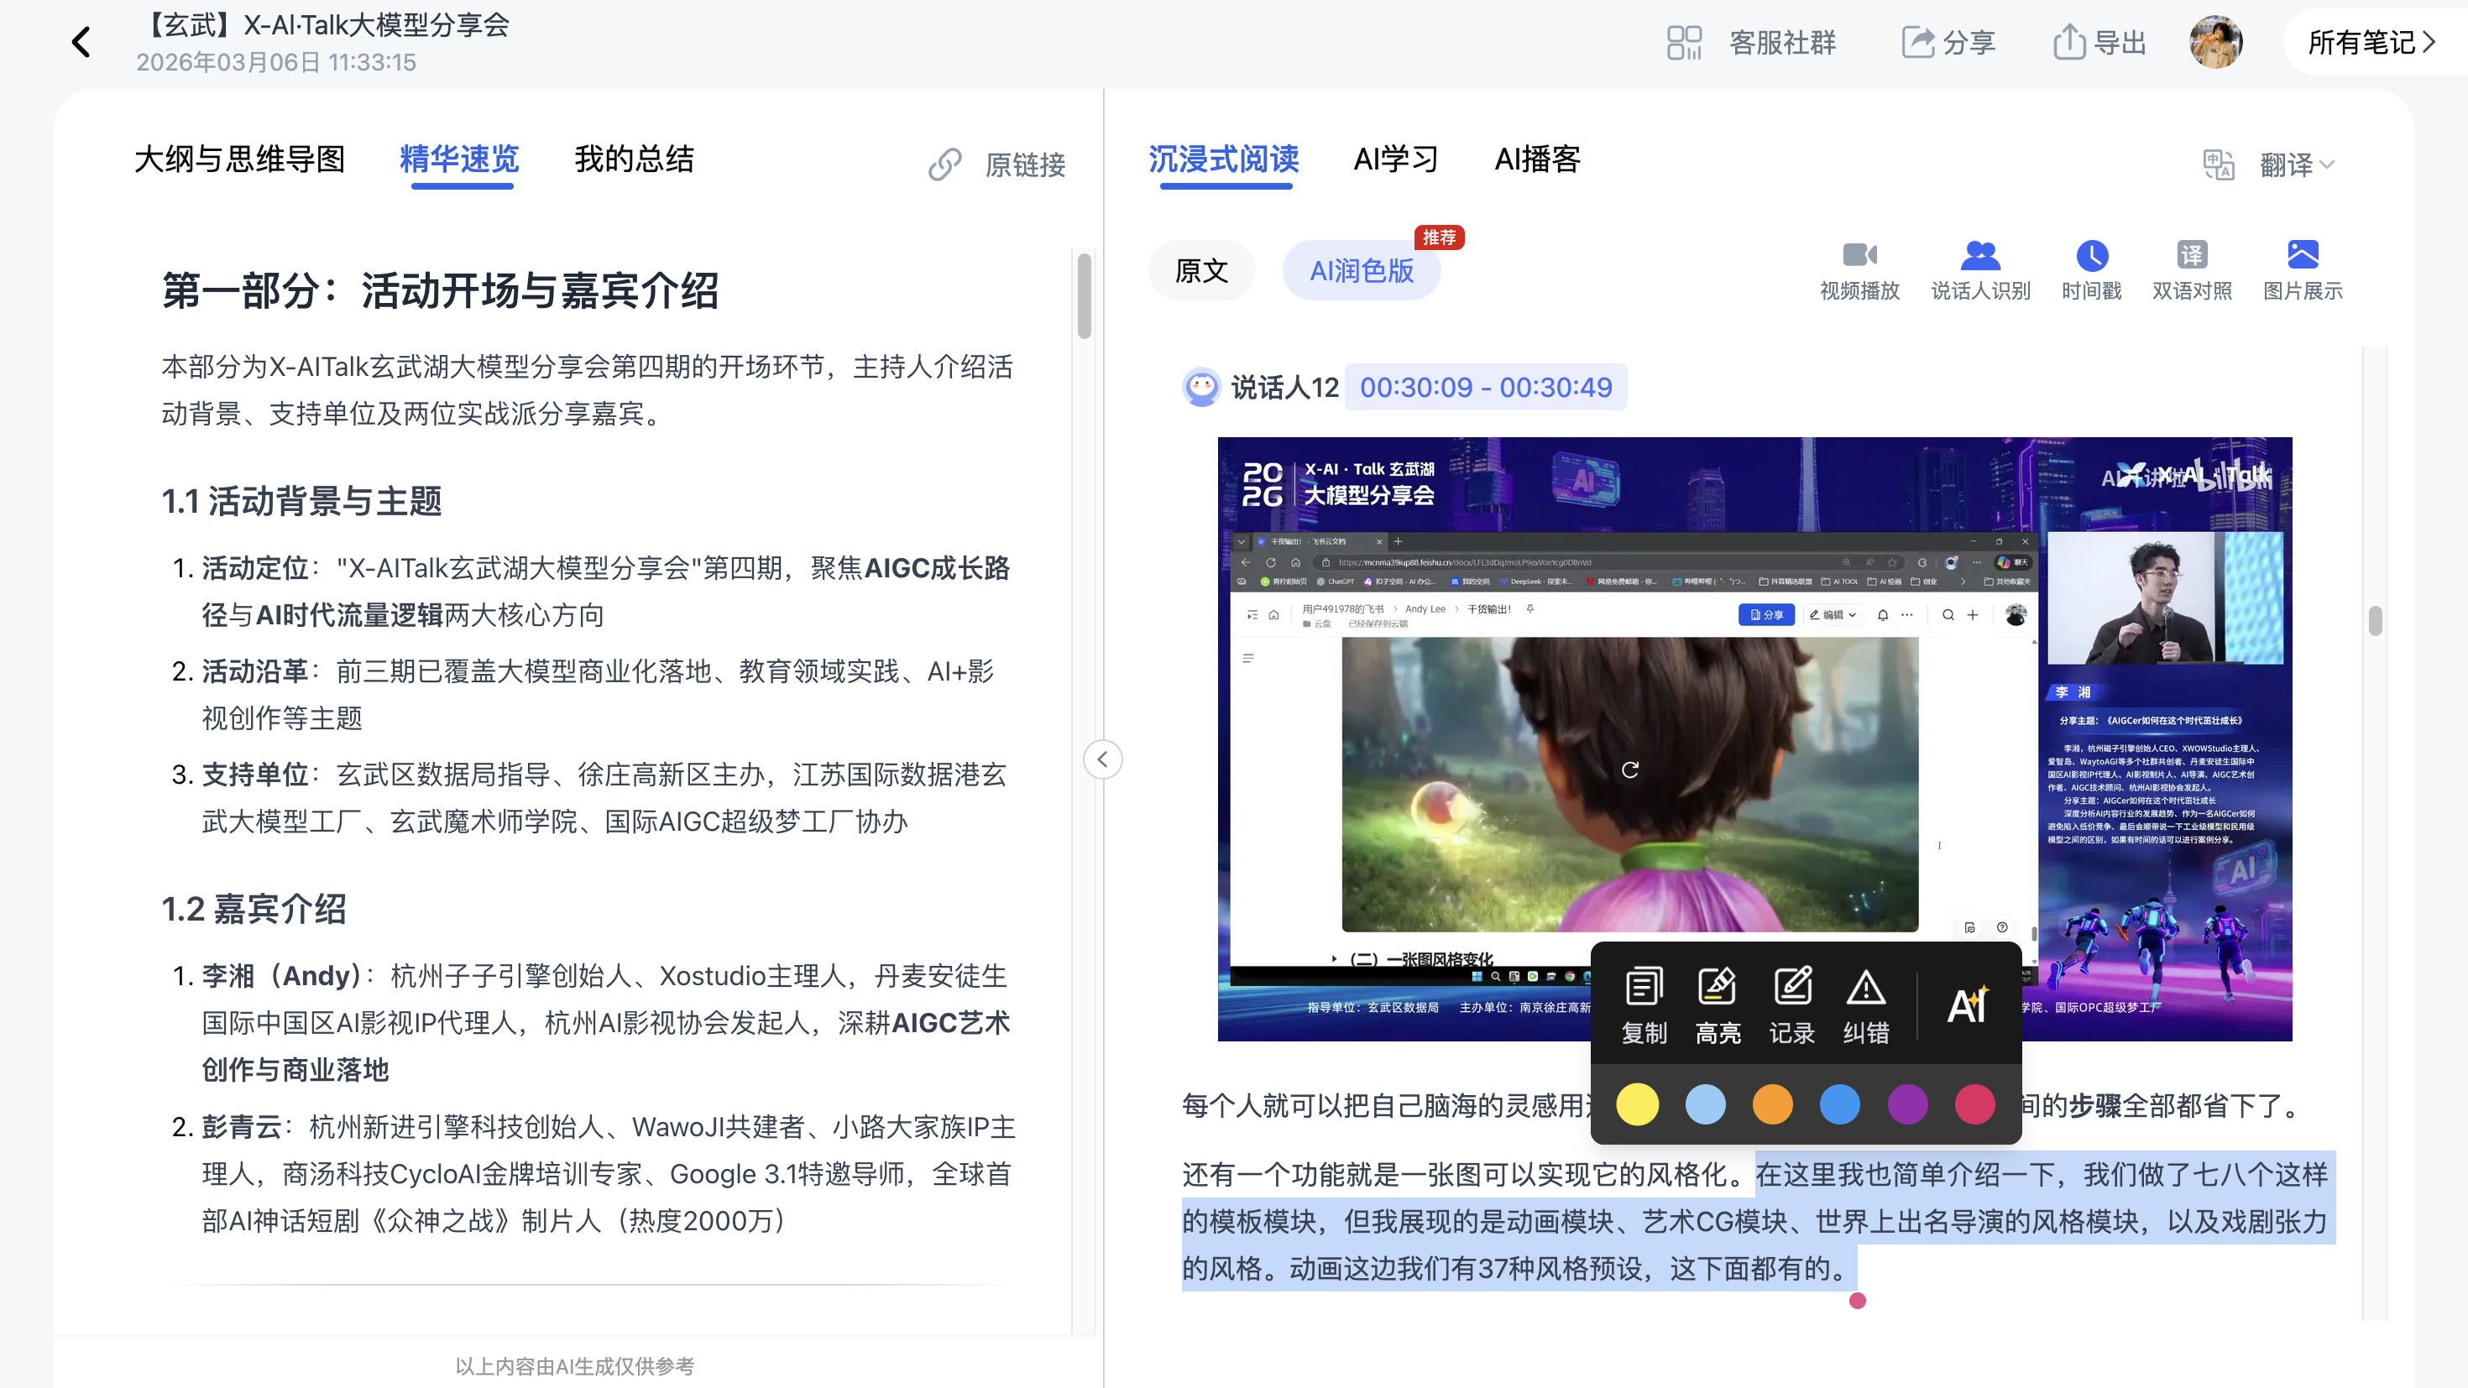The width and height of the screenshot is (2468, 1388).
Task: Click the left panel scrollbar thumb
Action: coord(1085,296)
